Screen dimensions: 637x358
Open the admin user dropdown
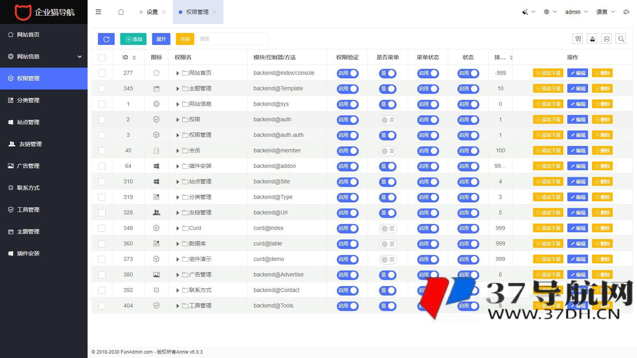tap(576, 12)
